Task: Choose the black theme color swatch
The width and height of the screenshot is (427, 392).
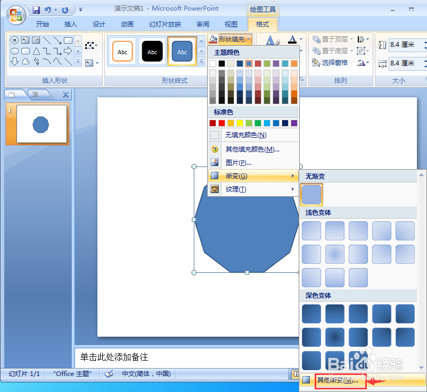Action: [221, 63]
